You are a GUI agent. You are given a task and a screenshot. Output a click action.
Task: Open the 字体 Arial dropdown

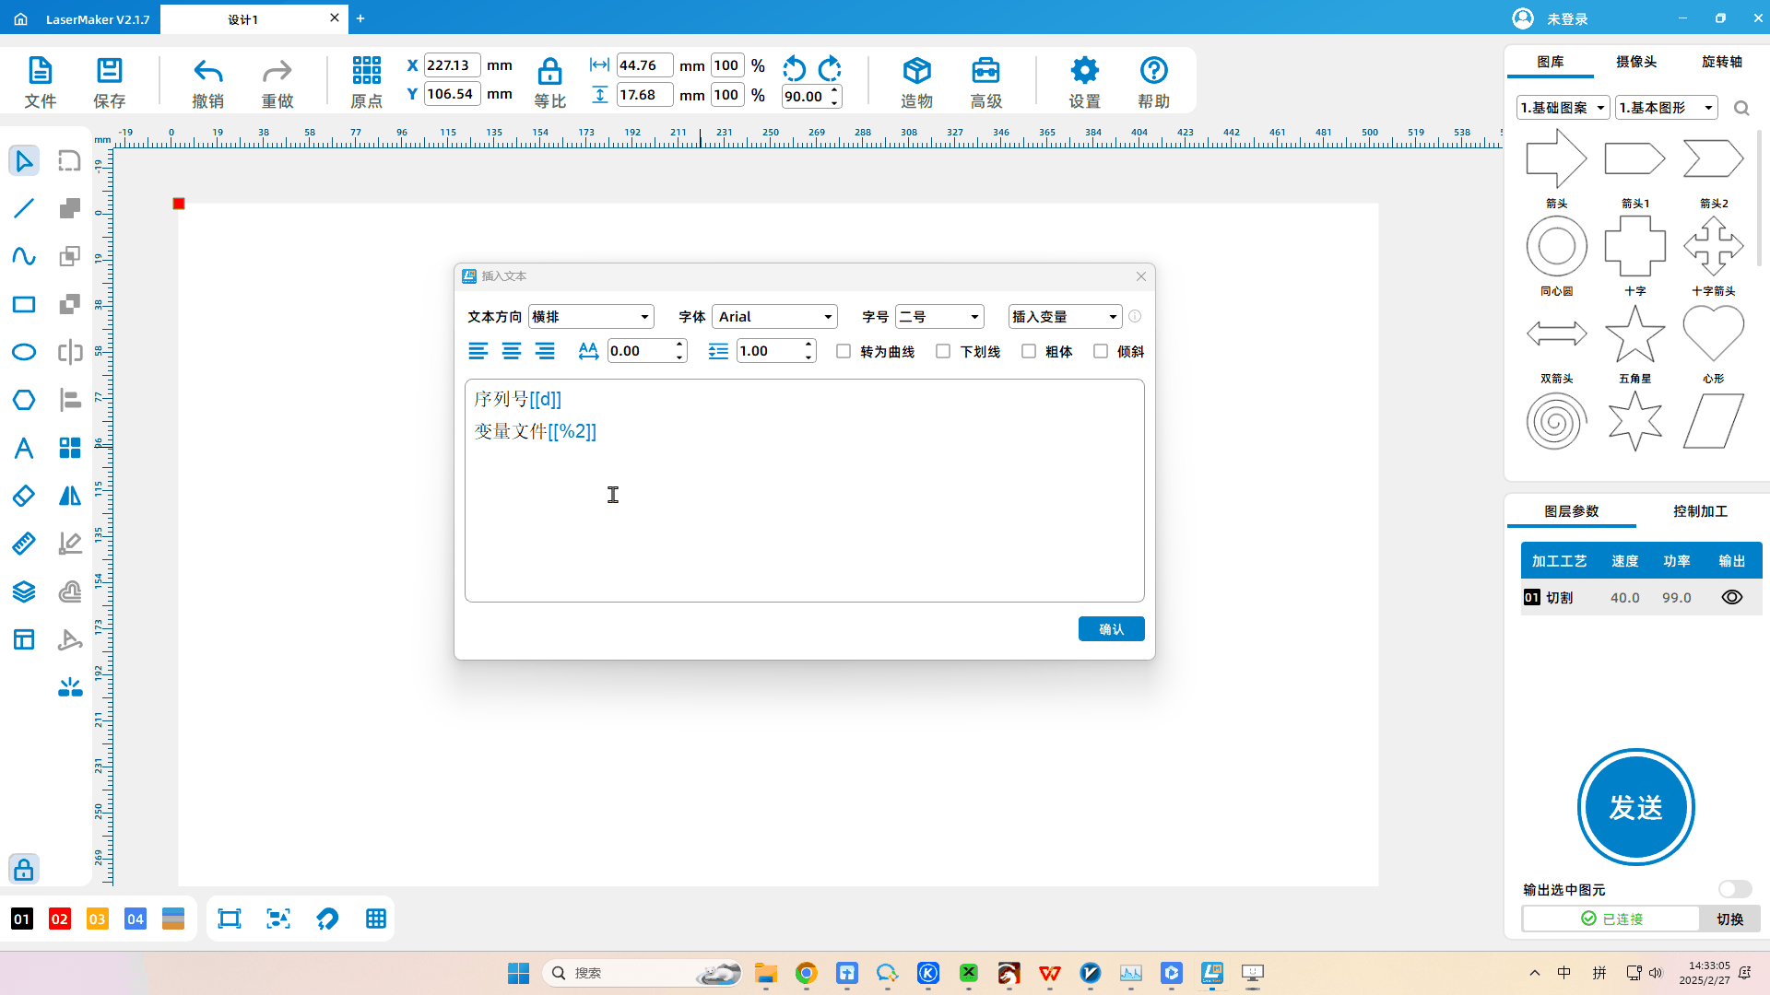775,317
